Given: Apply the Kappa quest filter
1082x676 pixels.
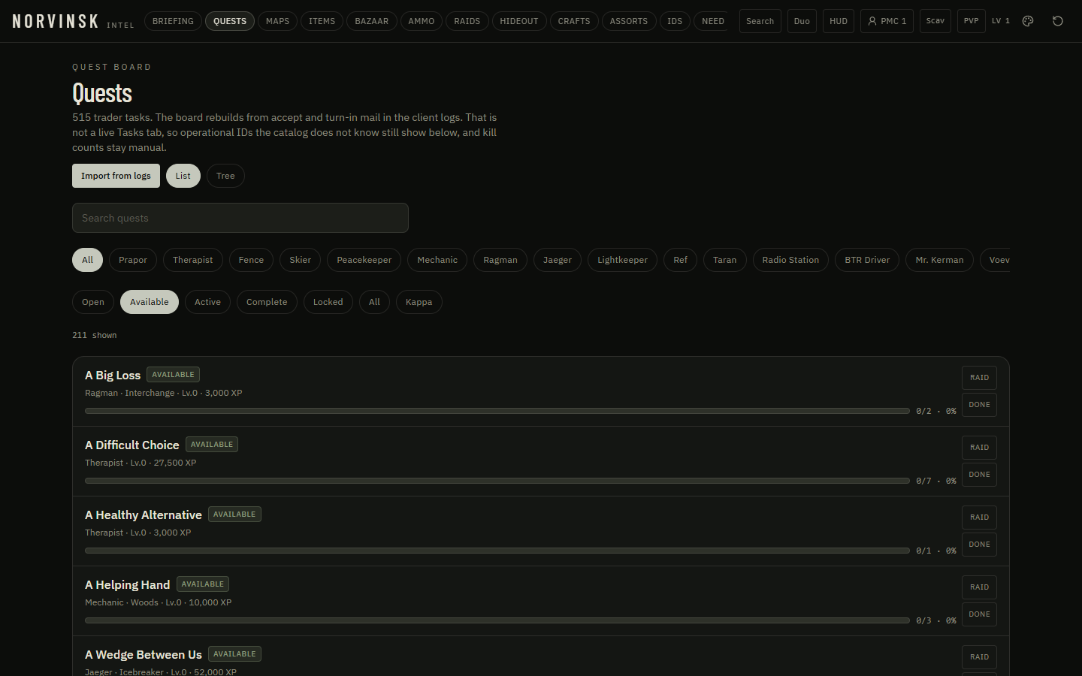Looking at the screenshot, I should [x=419, y=302].
